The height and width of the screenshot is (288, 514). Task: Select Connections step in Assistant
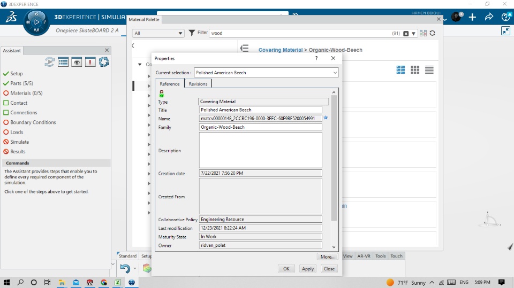[24, 113]
